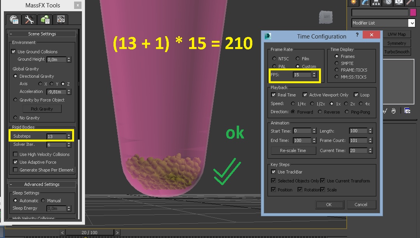Toggle Loop playback checkbox
420x238 pixels.
point(356,94)
